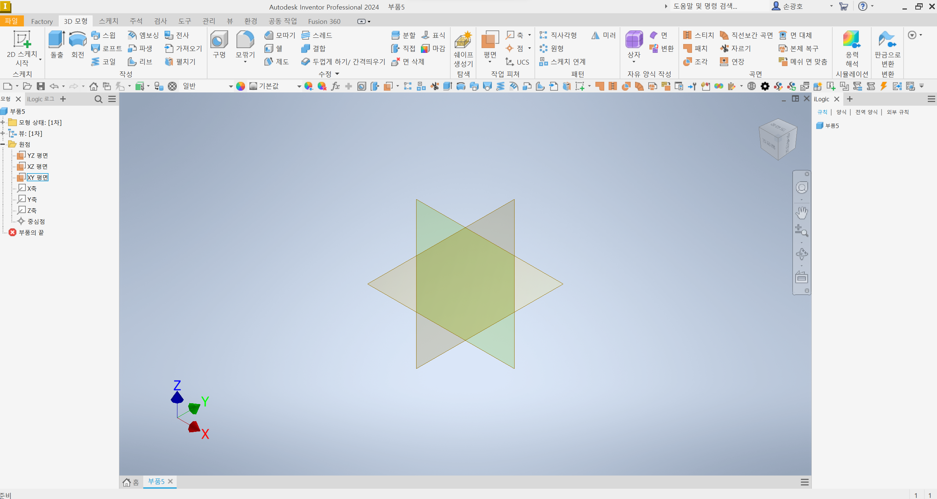The height and width of the screenshot is (499, 937).
Task: Open the 일반 material dropdown
Action: pos(231,87)
